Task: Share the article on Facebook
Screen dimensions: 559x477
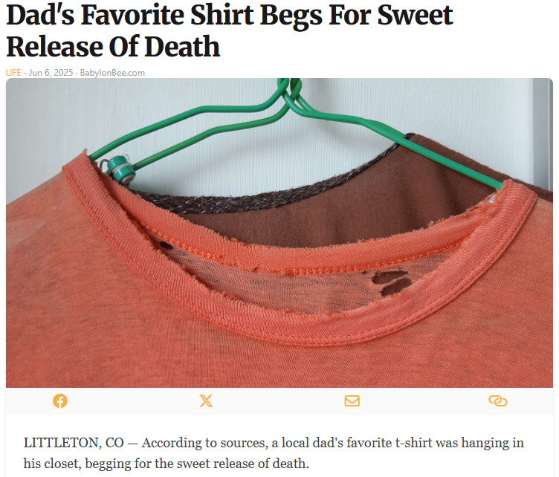Action: click(x=60, y=400)
